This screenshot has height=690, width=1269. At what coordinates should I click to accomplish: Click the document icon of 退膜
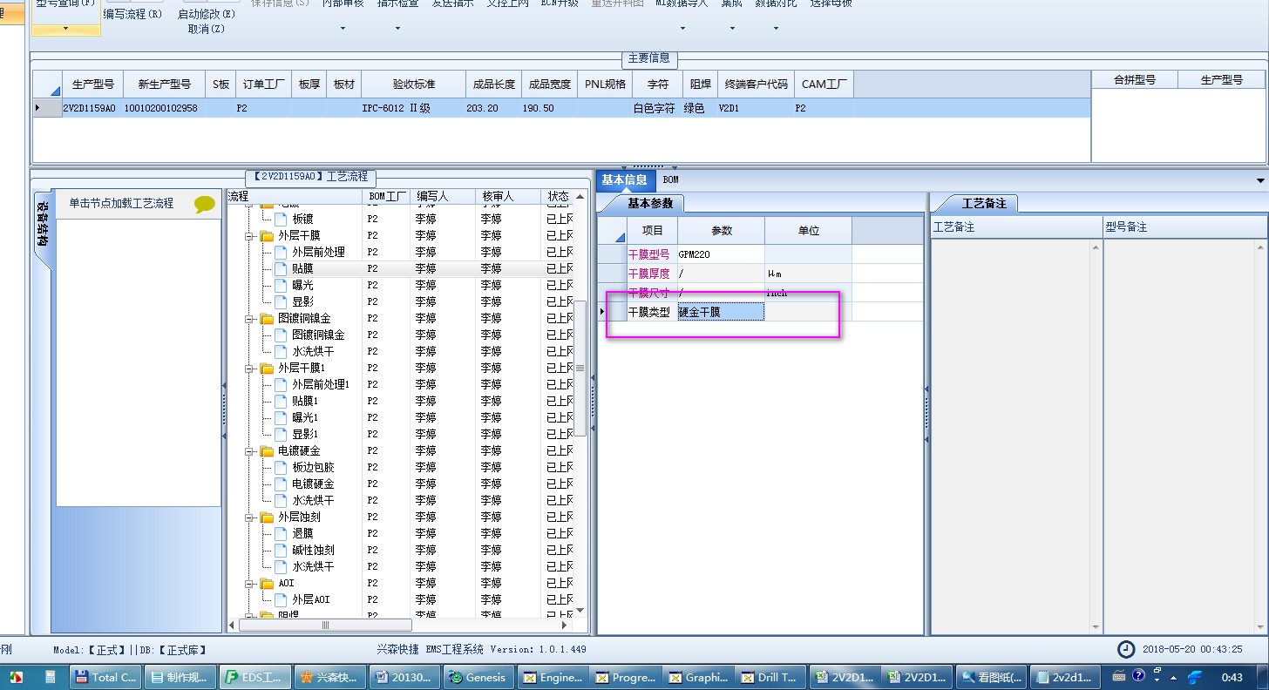[x=281, y=533]
